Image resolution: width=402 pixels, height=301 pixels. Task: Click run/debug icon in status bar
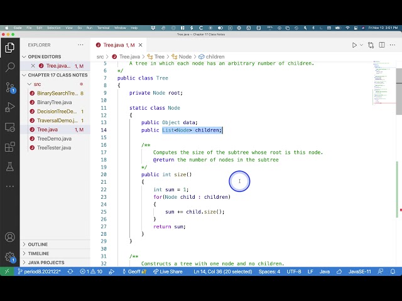pos(112,272)
